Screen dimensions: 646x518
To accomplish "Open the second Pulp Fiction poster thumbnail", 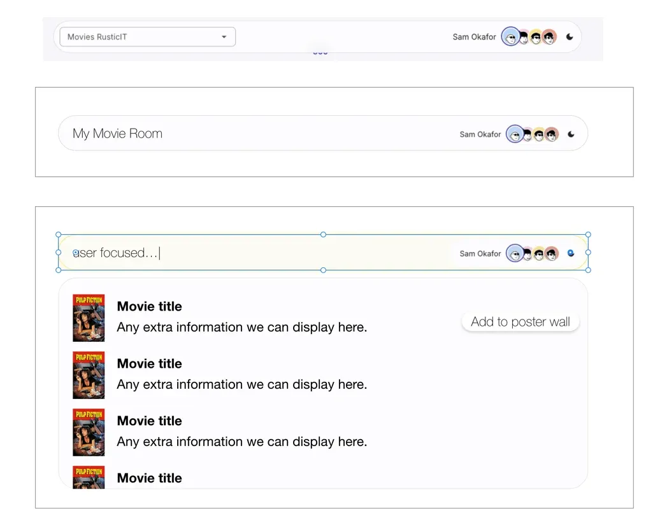I will pyautogui.click(x=89, y=375).
